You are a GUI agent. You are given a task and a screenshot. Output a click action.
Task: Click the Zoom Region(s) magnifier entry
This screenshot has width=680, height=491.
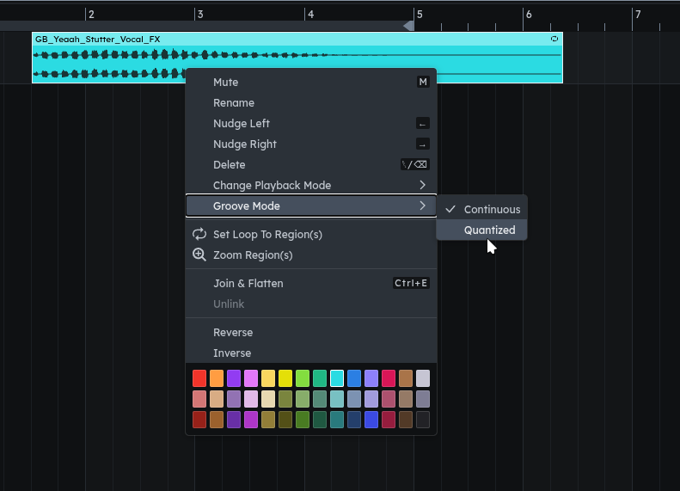coord(311,255)
